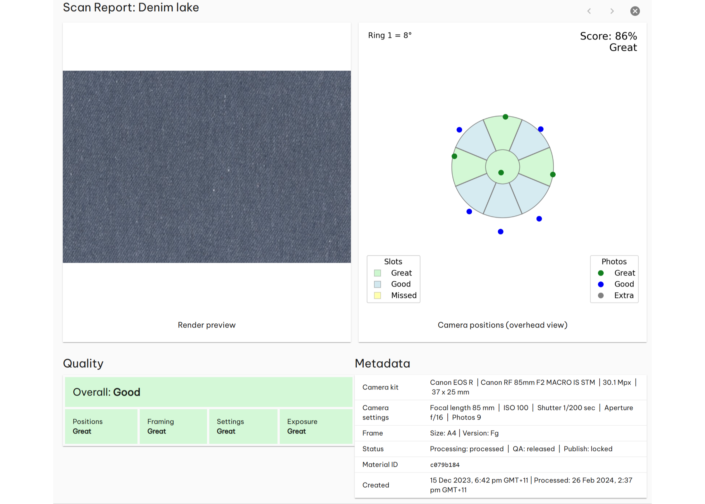The image size is (705, 504).
Task: Click the Missed slots yellow legend swatch
Action: point(377,295)
